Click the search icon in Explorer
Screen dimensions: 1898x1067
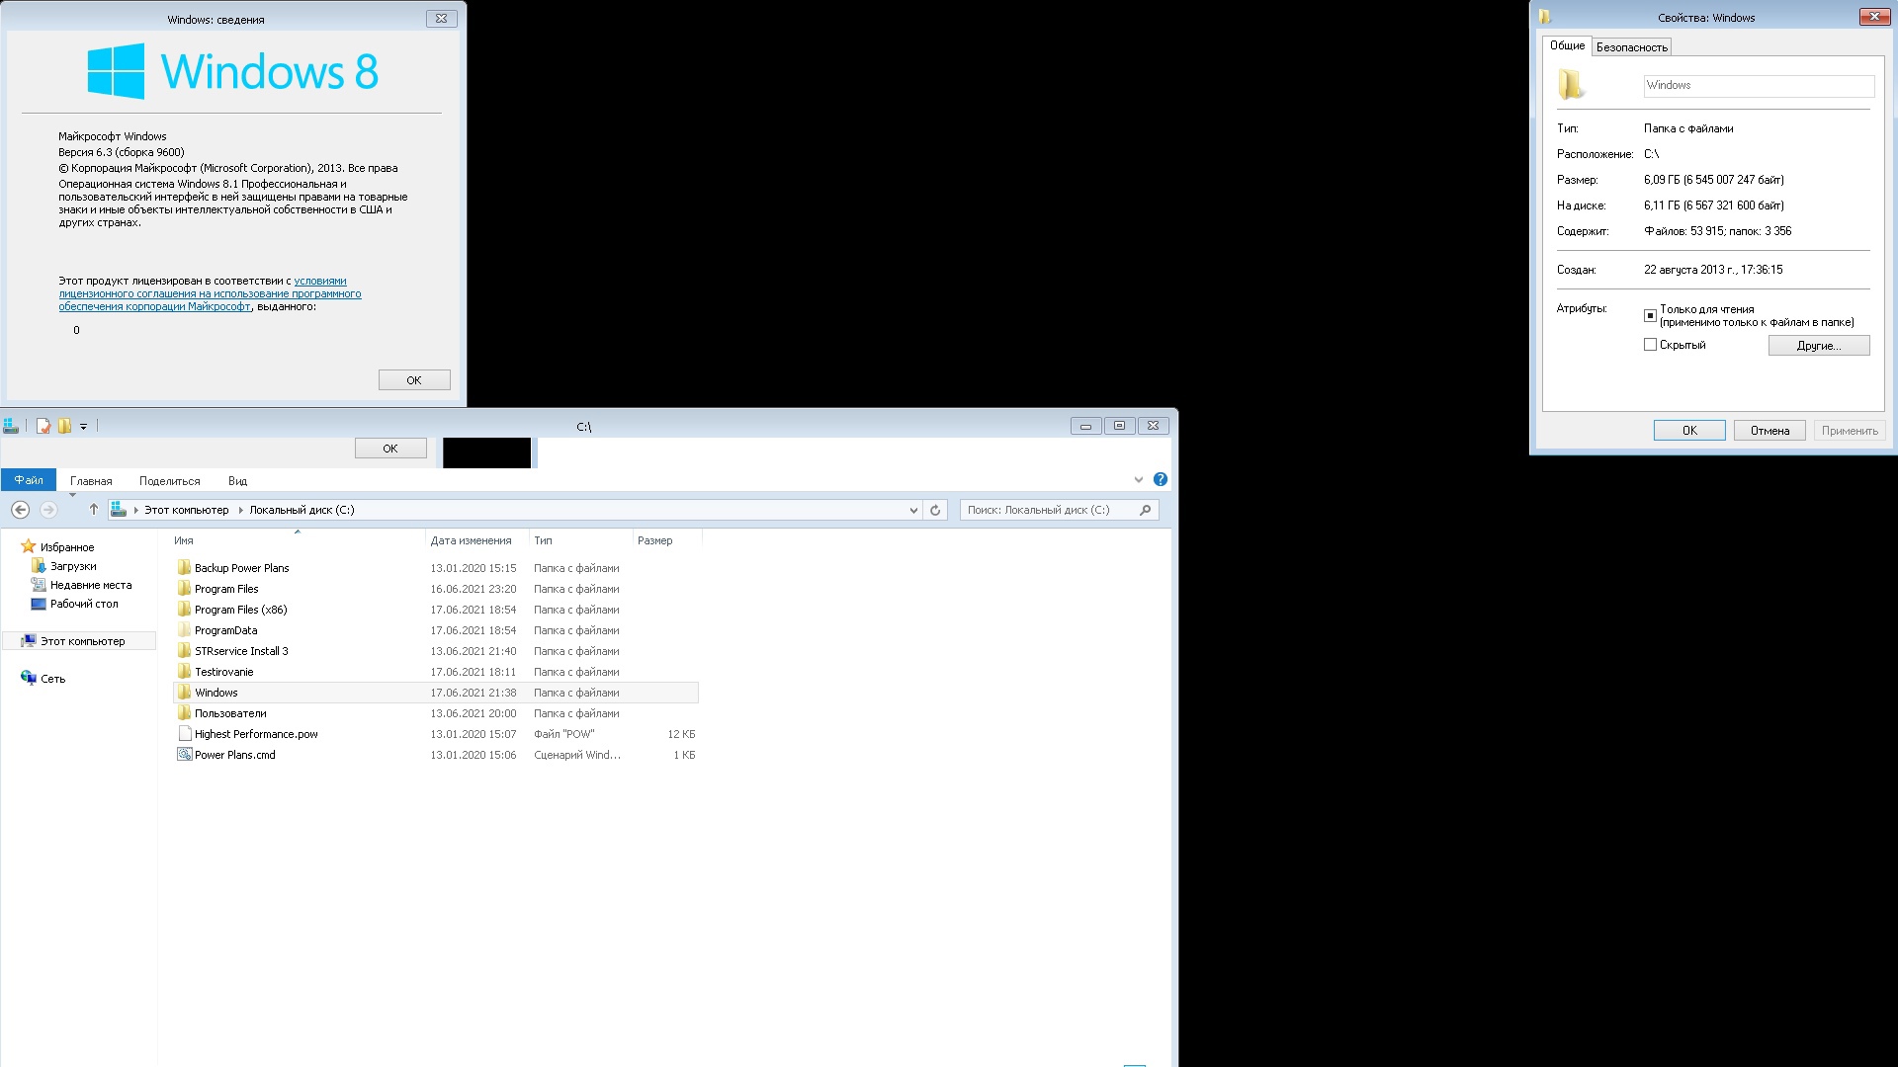(1145, 510)
